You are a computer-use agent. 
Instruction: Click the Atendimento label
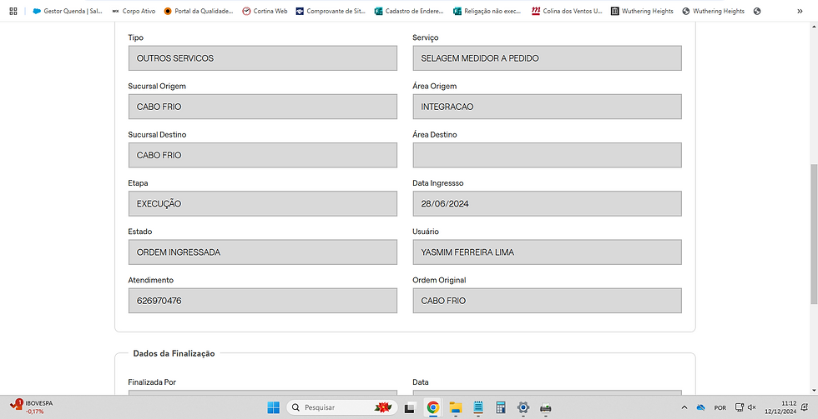pos(151,280)
